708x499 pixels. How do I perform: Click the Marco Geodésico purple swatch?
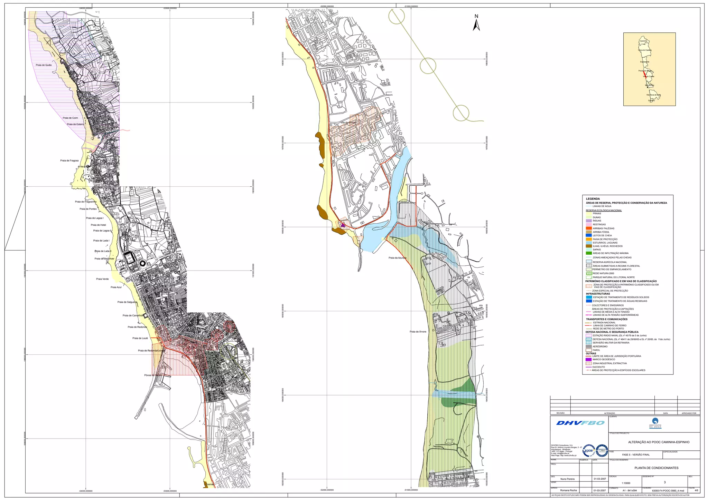(x=589, y=360)
